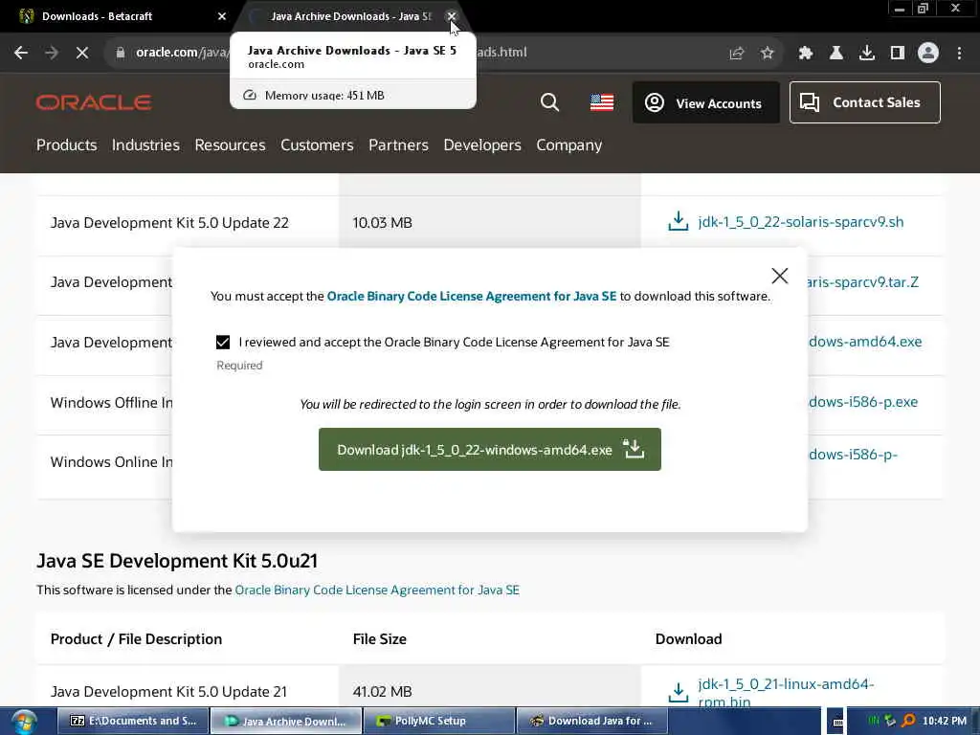Open the on-screen keyboard tray icon
980x735 pixels.
point(837,722)
